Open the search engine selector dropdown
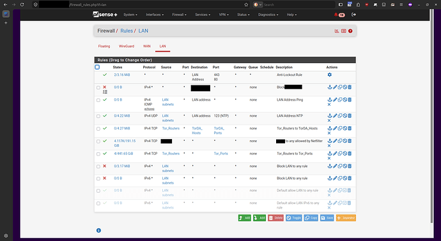Screen dimensions: 441x241 tap(258, 4)
